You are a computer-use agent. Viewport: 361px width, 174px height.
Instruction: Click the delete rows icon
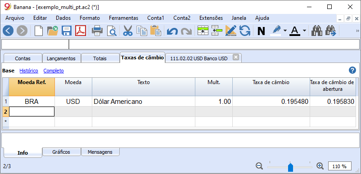217,31
